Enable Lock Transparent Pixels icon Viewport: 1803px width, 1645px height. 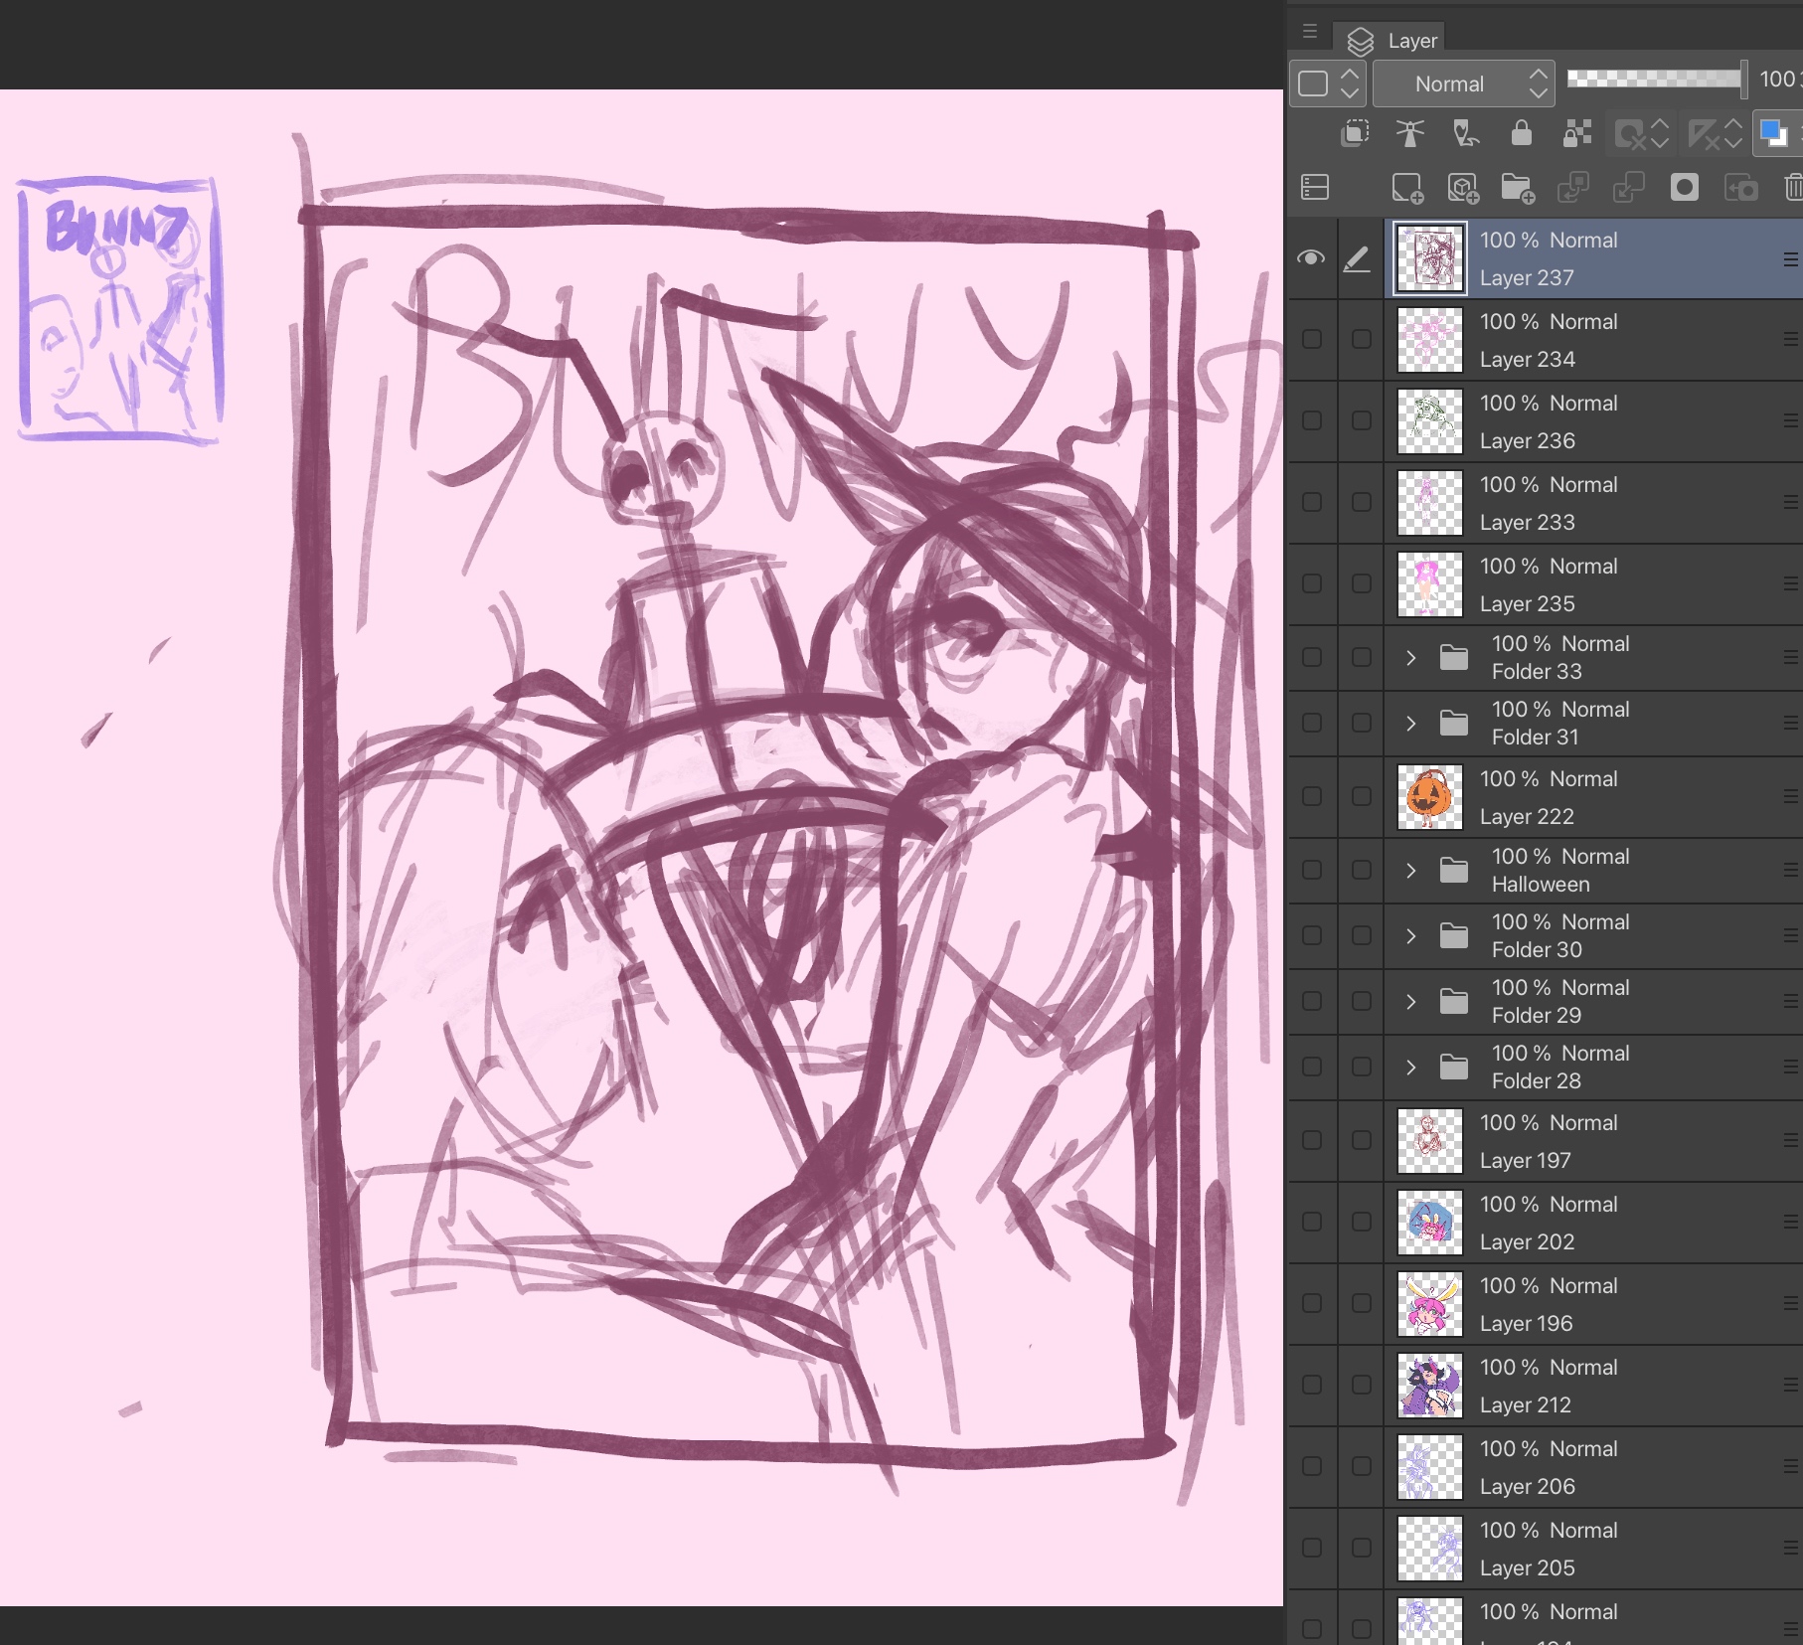coord(1576,133)
